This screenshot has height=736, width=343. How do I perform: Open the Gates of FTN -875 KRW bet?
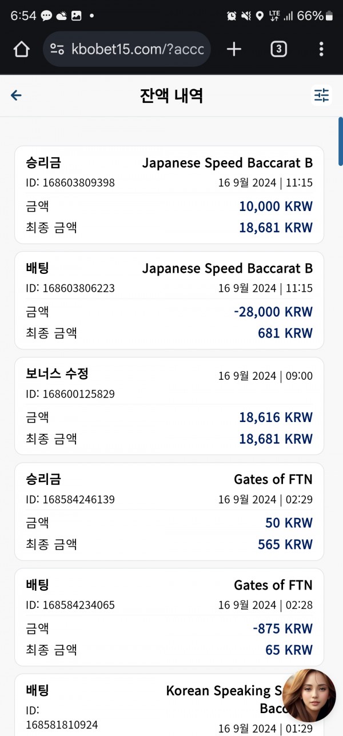tap(169, 617)
